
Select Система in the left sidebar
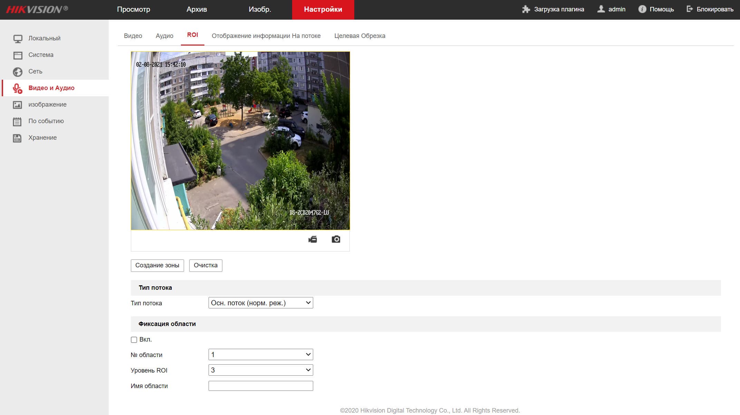click(41, 55)
